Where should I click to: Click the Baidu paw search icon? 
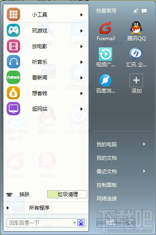pos(81,223)
